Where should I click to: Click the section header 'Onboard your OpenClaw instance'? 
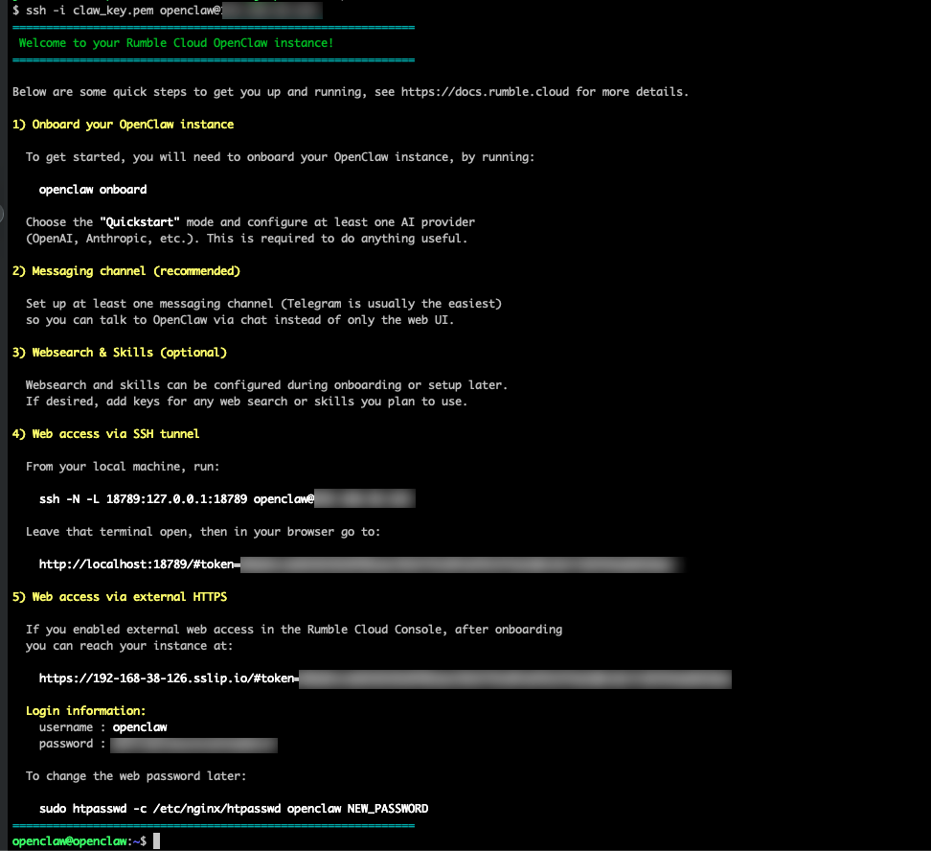[x=123, y=124]
